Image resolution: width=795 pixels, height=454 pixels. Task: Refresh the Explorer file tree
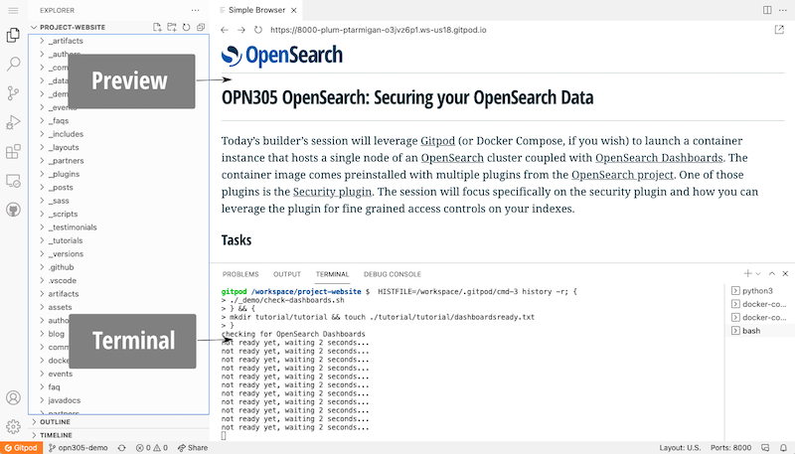click(186, 28)
